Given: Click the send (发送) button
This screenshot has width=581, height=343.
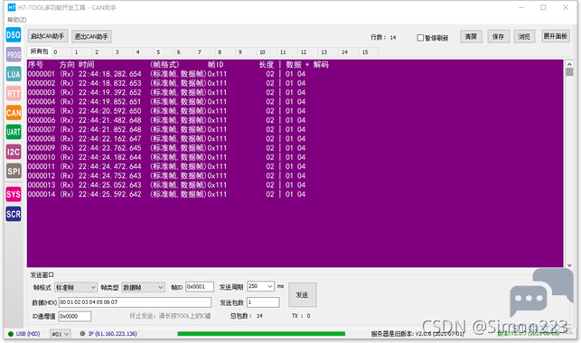Looking at the screenshot, I should coord(303,294).
